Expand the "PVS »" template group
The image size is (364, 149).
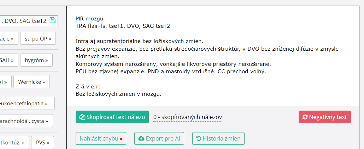point(42,143)
